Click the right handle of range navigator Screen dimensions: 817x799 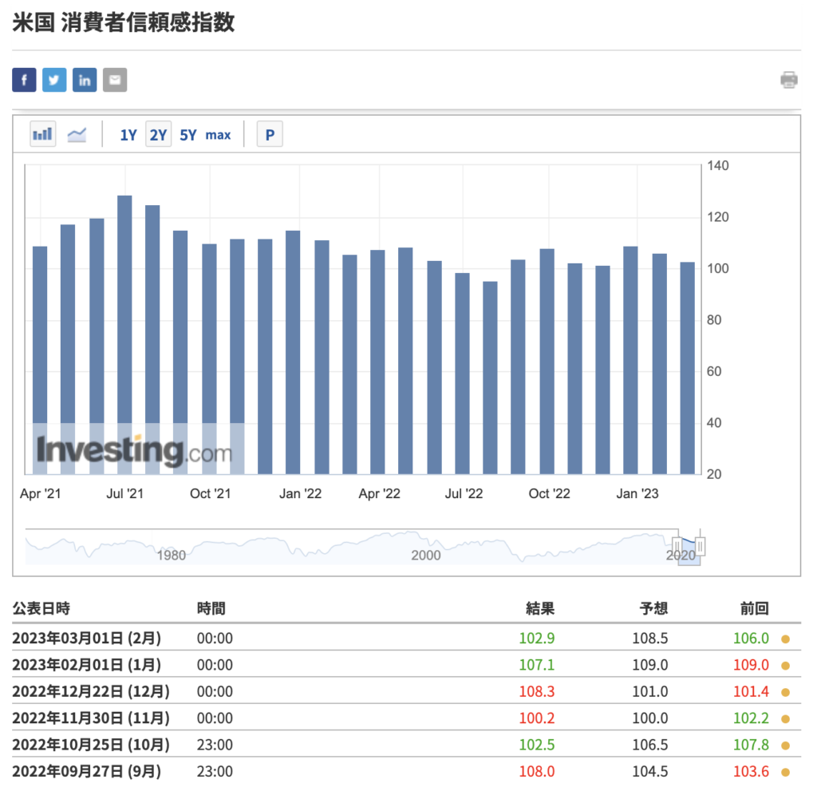pyautogui.click(x=701, y=546)
